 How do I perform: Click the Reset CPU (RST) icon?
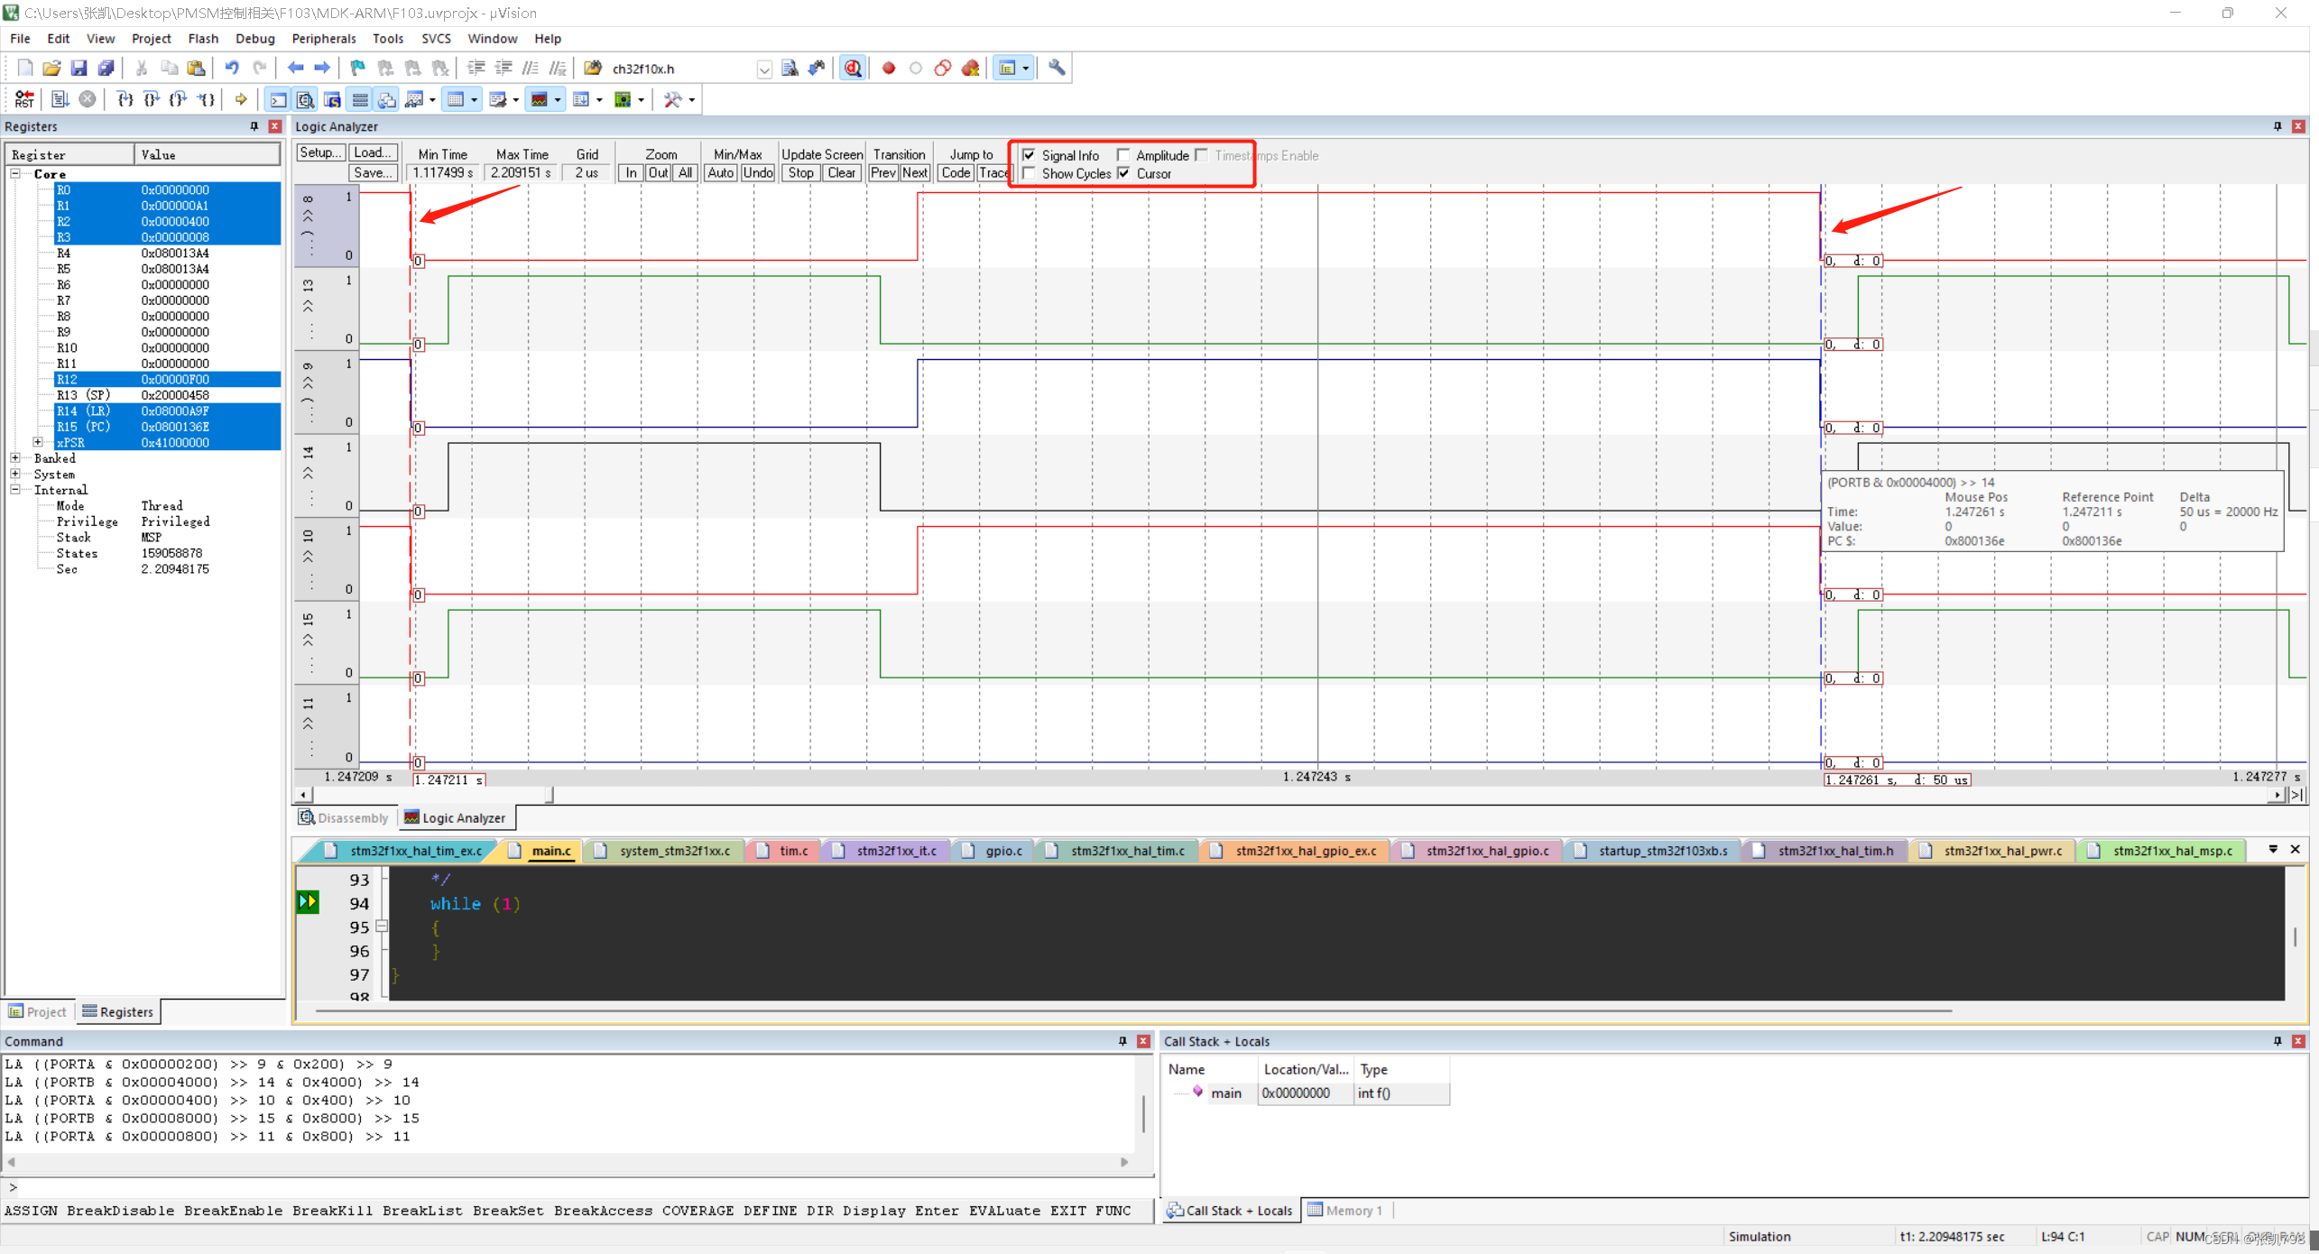[x=23, y=99]
